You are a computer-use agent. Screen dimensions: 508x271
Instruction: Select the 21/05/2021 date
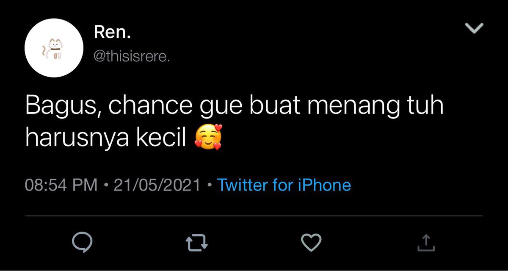tap(157, 185)
